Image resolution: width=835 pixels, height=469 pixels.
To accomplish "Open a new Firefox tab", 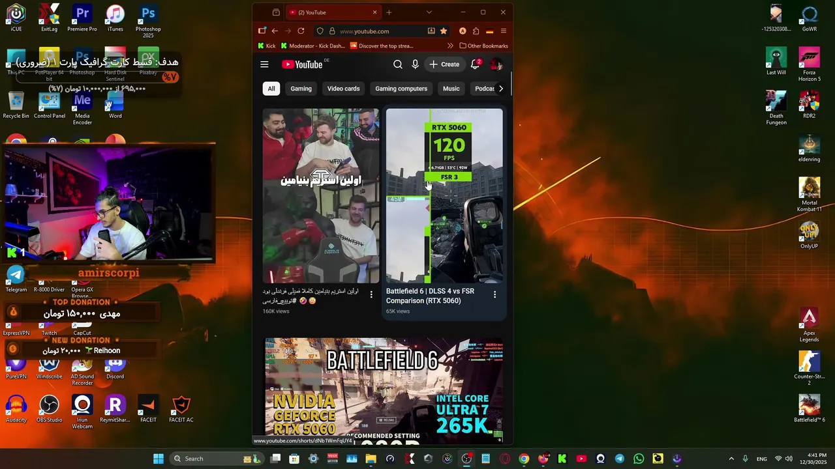I will click(x=389, y=12).
